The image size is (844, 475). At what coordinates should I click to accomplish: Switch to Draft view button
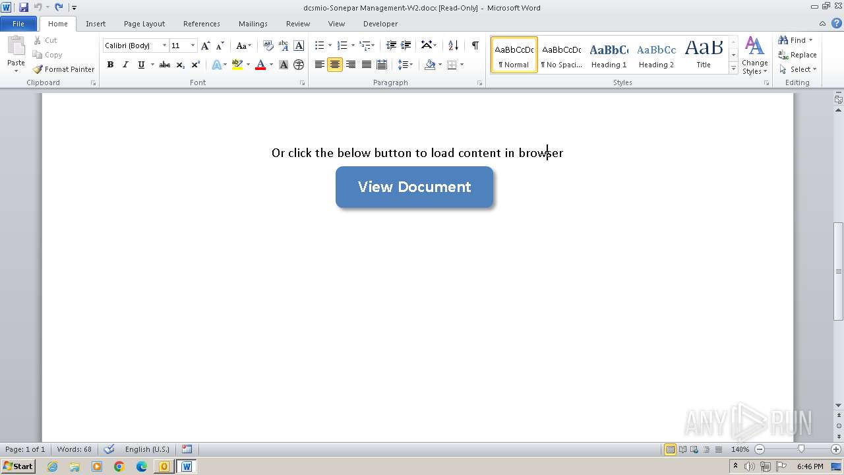click(x=717, y=449)
